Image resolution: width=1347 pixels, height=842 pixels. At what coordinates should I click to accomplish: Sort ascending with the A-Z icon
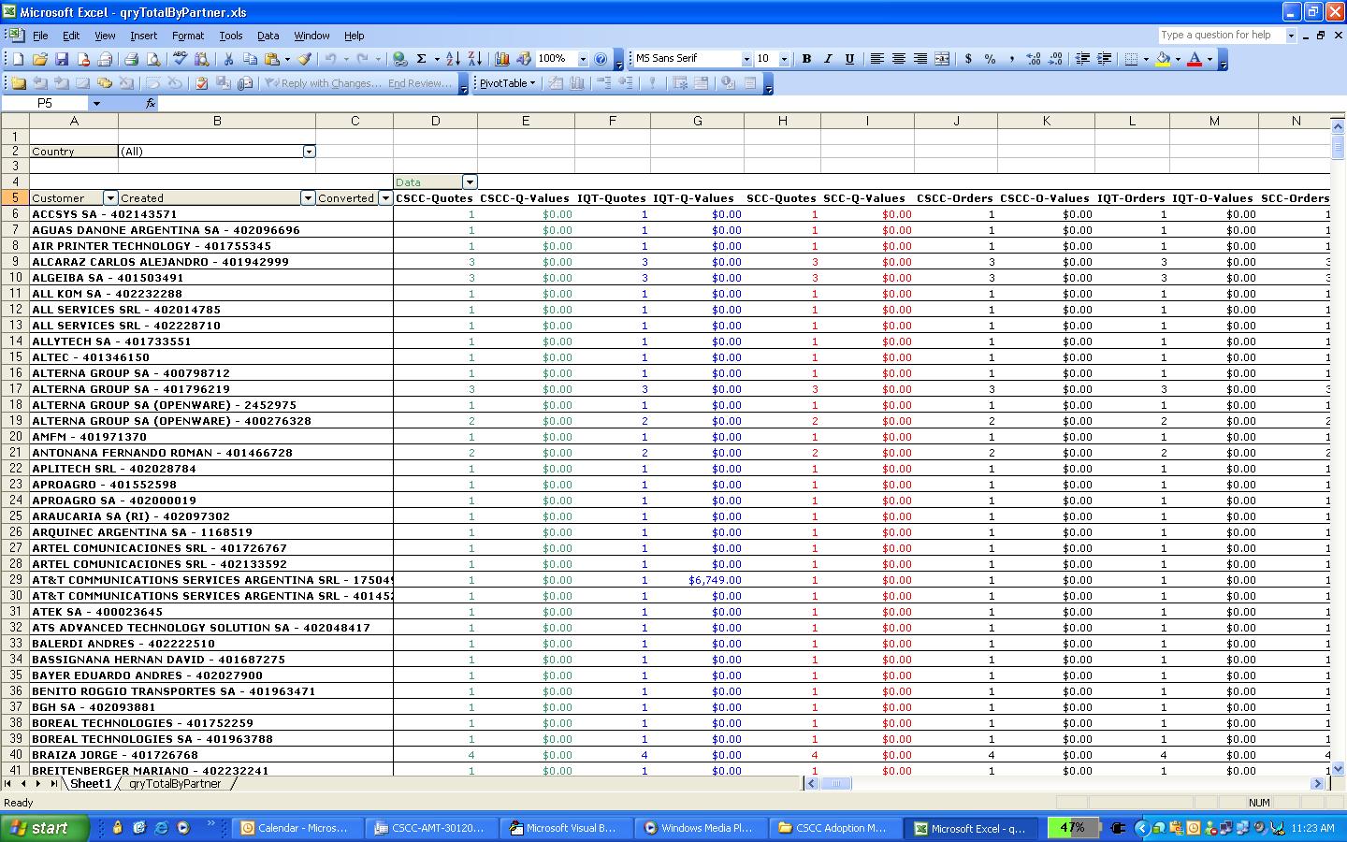[453, 59]
